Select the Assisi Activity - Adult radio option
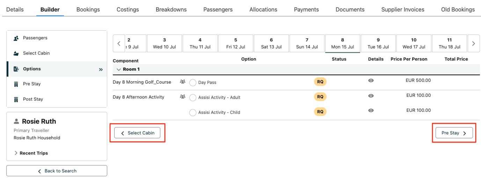Viewport: 481px width, 178px height. (x=192, y=98)
